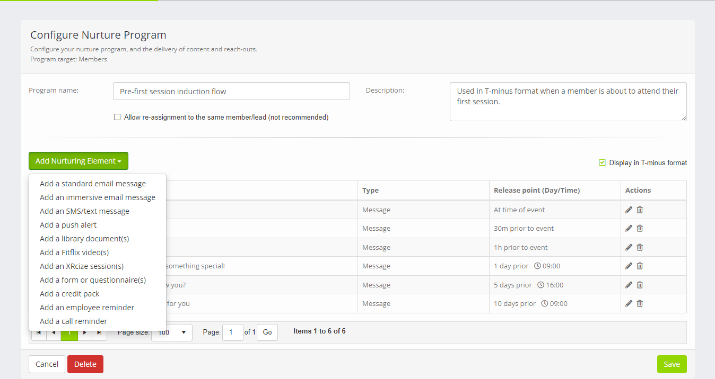Screen dimensions: 715x379
Task: Choose 'Add an immersive email message'
Action: click(x=98, y=197)
